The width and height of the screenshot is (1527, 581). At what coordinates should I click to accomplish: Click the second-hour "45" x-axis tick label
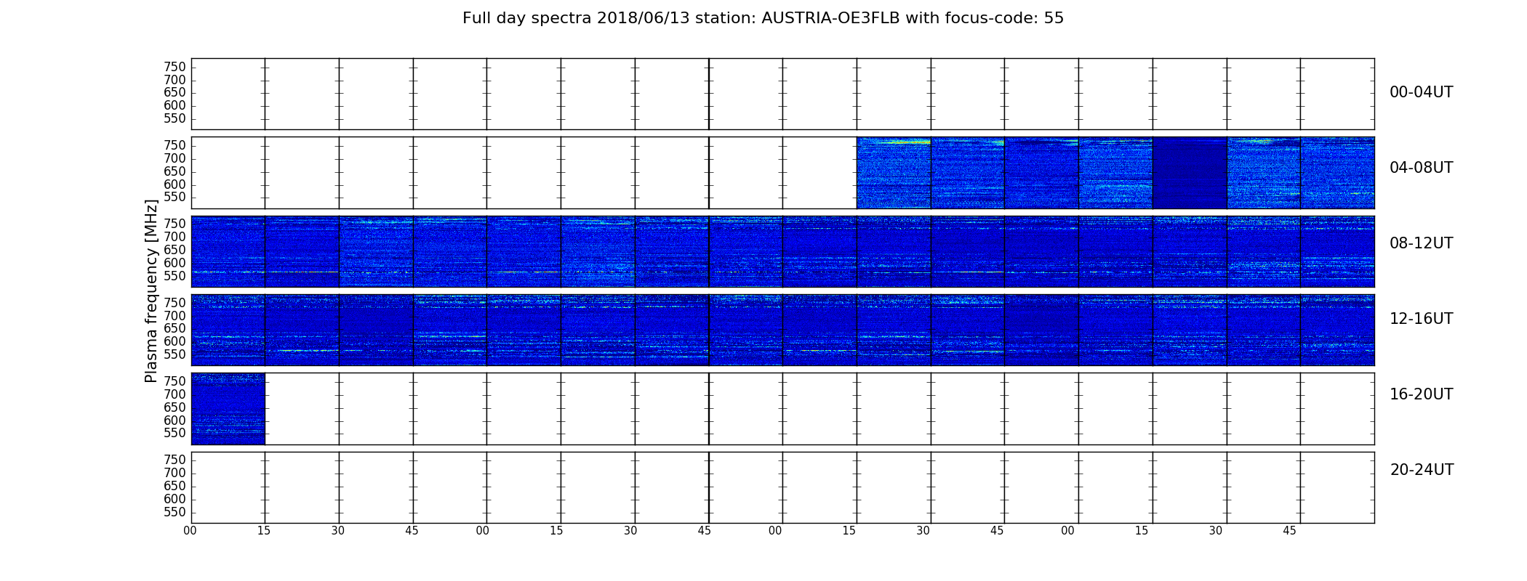pyautogui.click(x=705, y=531)
